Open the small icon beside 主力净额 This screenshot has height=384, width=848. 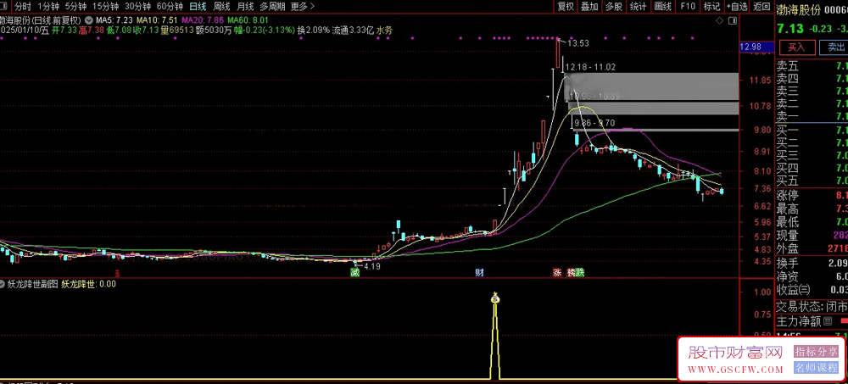tap(828, 322)
